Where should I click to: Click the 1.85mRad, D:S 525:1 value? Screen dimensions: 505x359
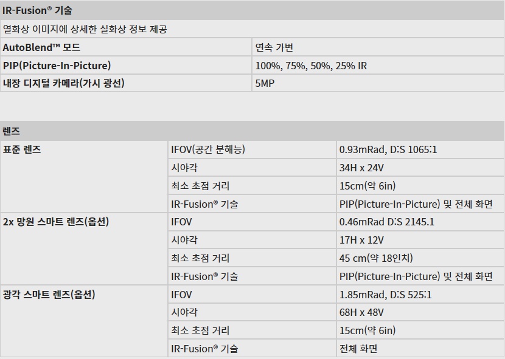click(386, 295)
